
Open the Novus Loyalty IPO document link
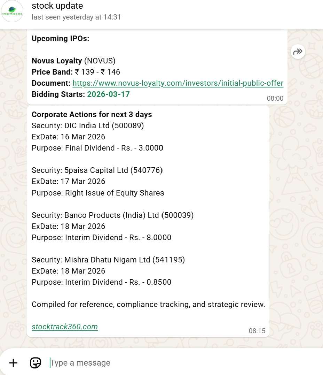(x=178, y=83)
